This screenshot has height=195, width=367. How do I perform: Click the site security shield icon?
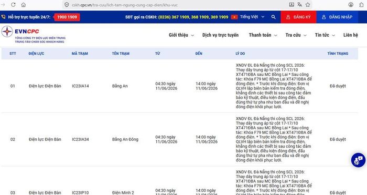tap(67, 5)
